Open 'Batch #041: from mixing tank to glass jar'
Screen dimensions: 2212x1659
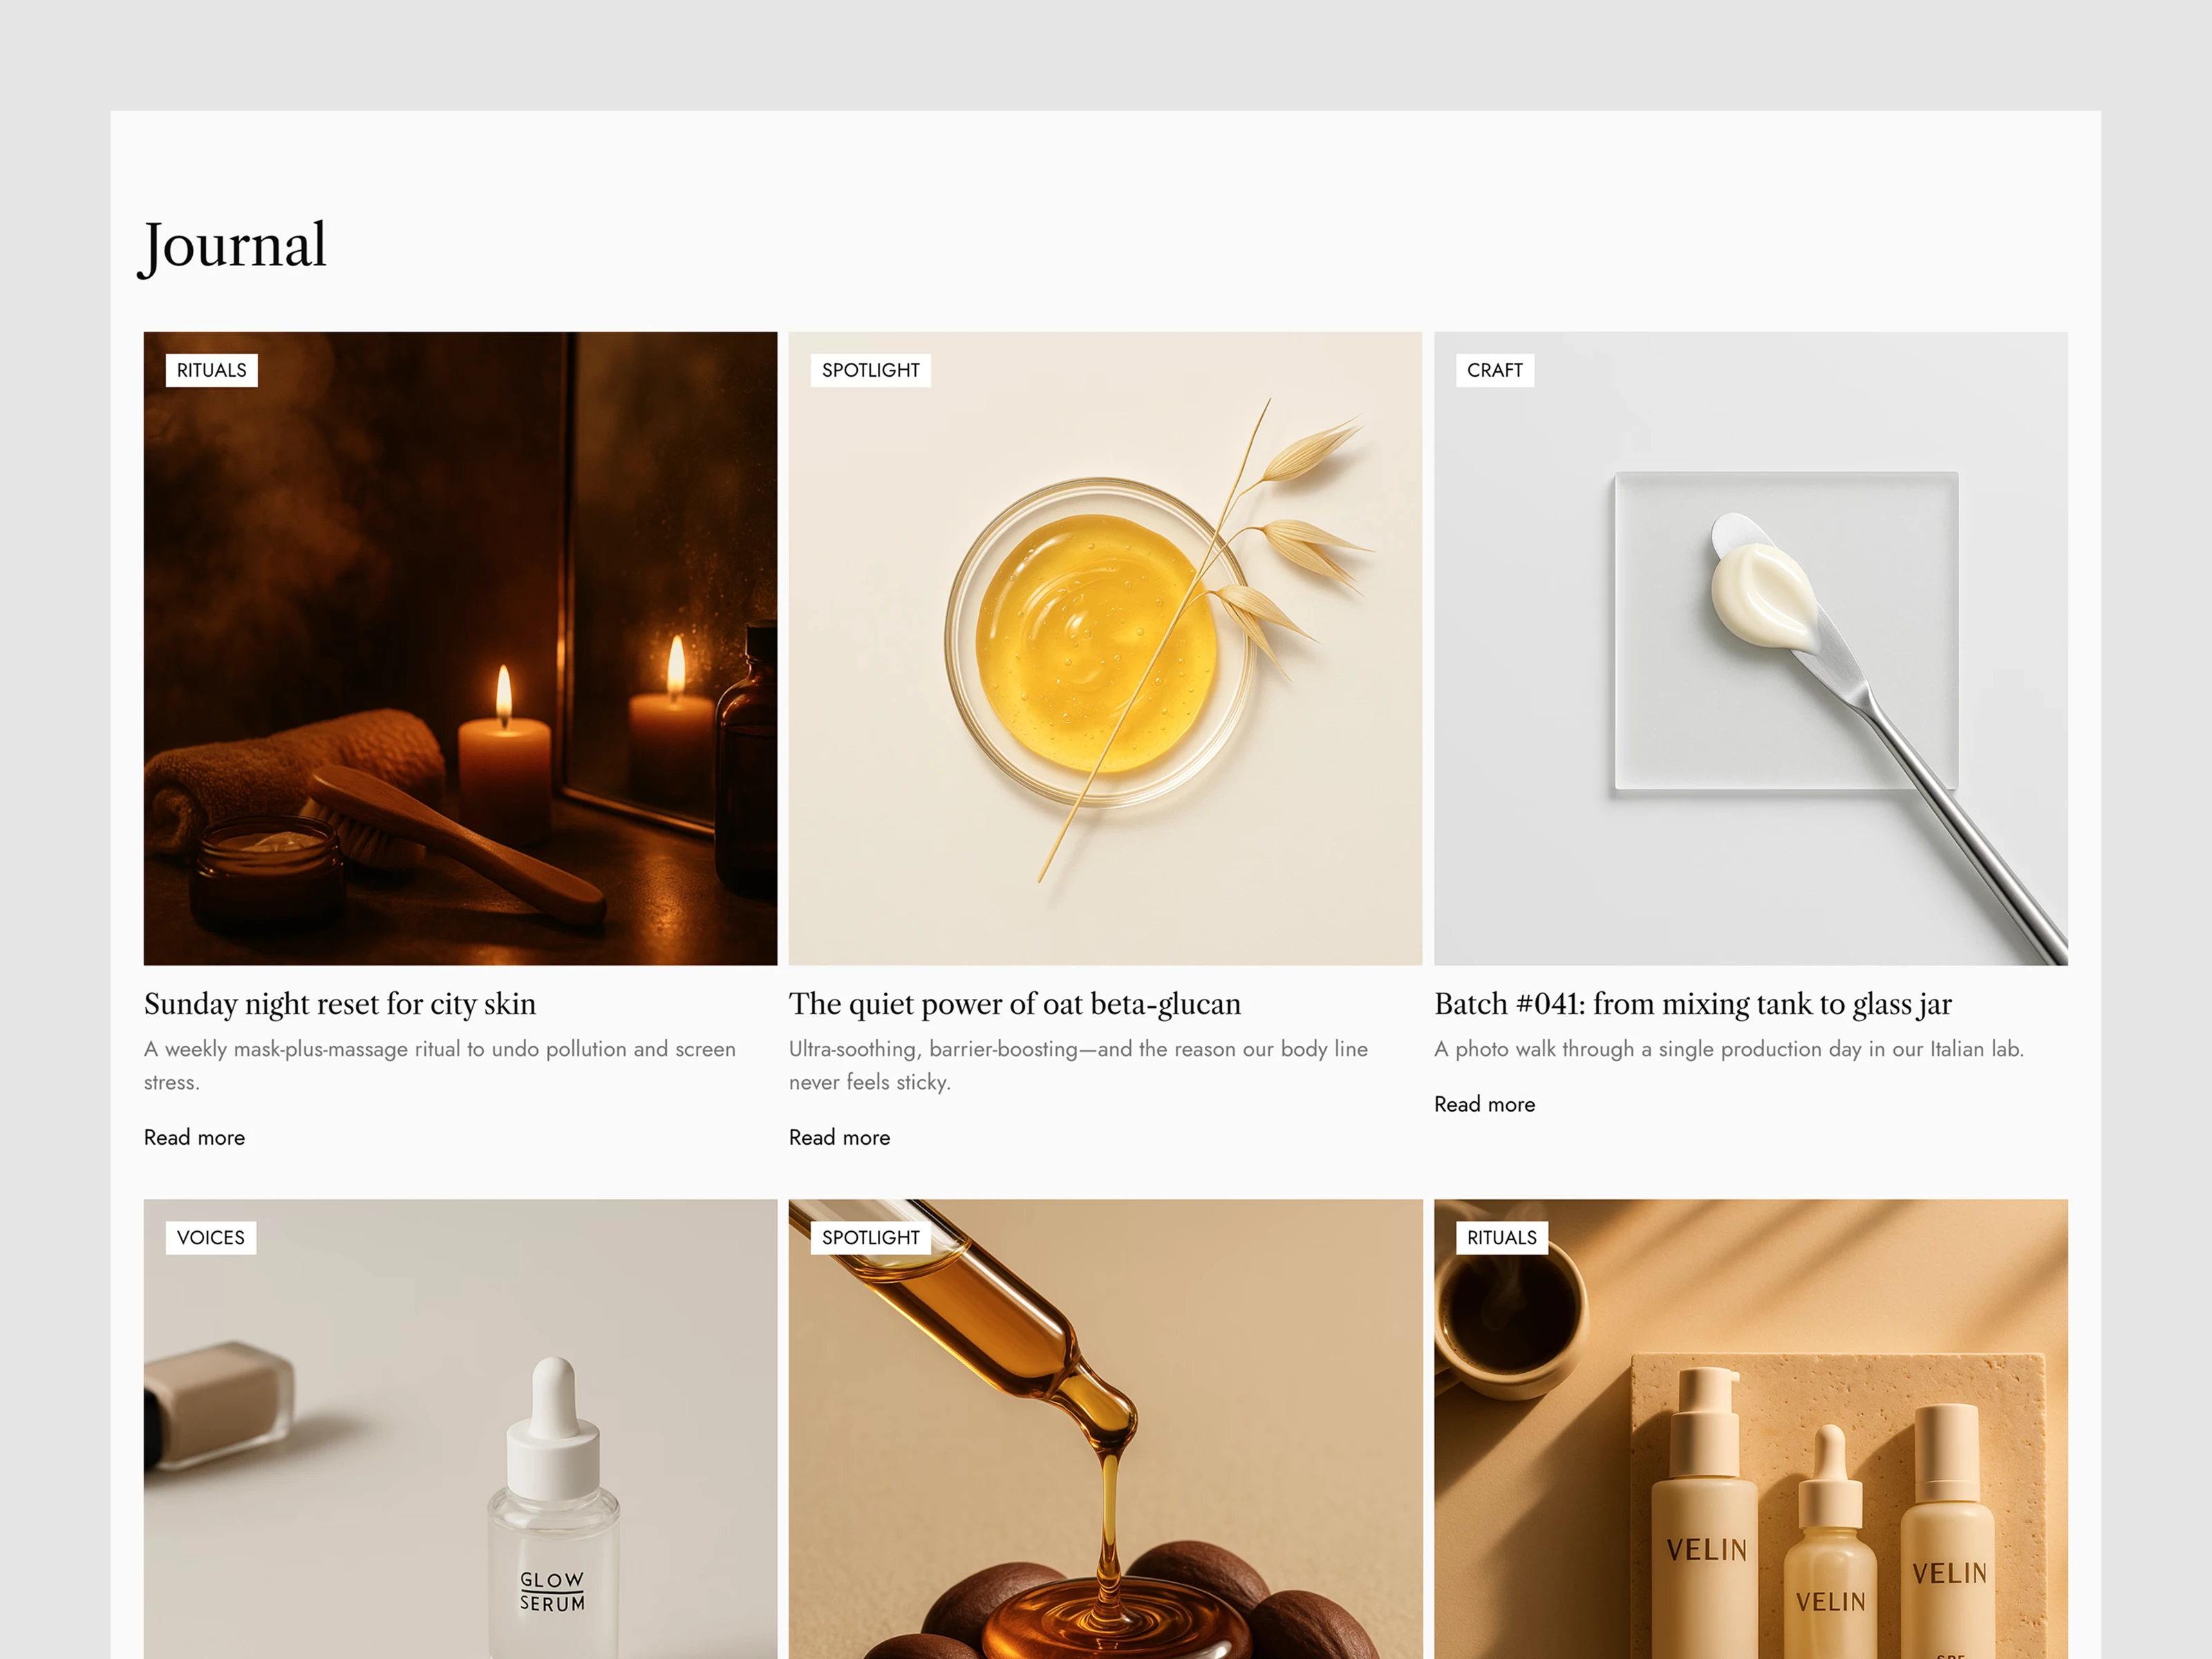(1692, 1004)
